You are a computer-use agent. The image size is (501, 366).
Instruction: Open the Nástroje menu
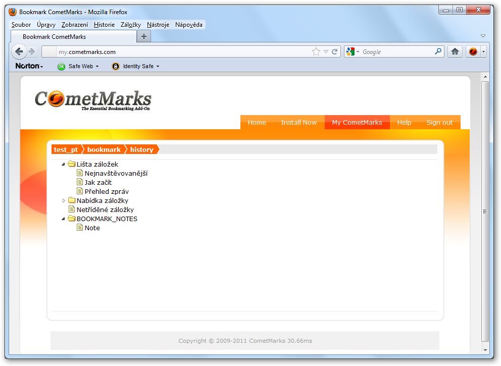point(158,25)
